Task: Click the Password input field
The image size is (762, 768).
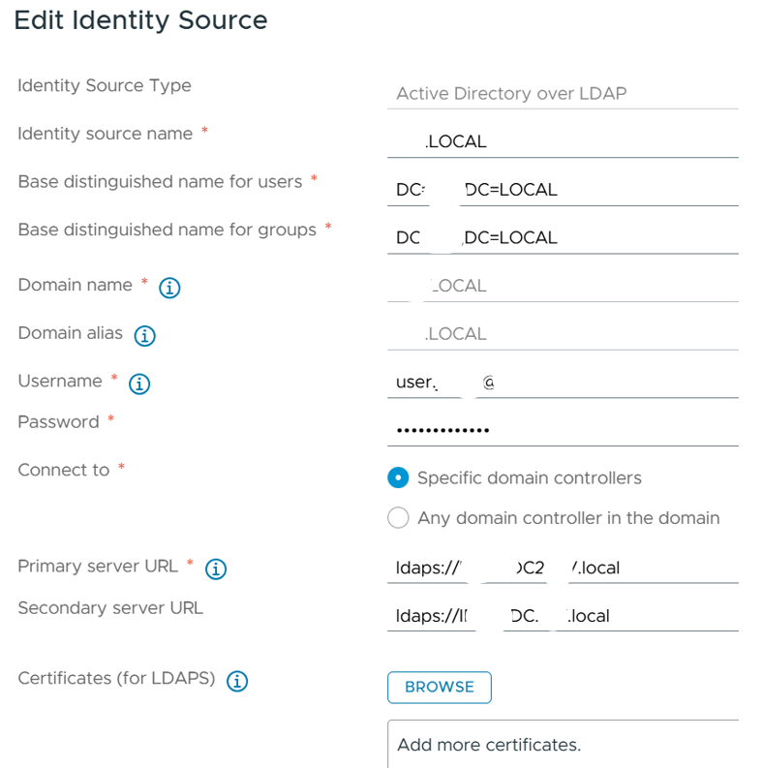Action: coord(562,430)
